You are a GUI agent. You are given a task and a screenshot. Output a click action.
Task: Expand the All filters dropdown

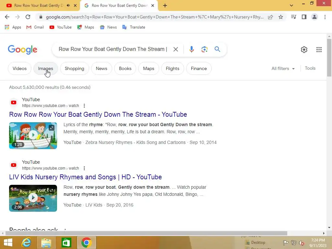[283, 69]
